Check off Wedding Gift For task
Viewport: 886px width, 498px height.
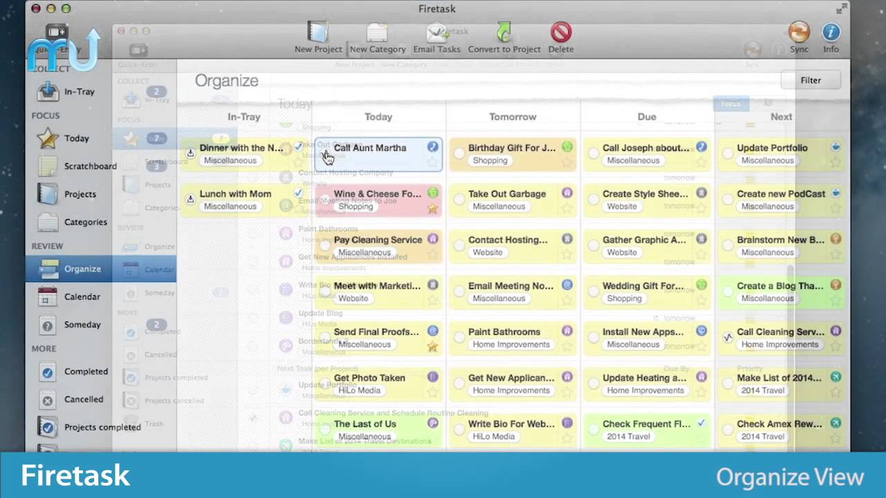pos(593,291)
